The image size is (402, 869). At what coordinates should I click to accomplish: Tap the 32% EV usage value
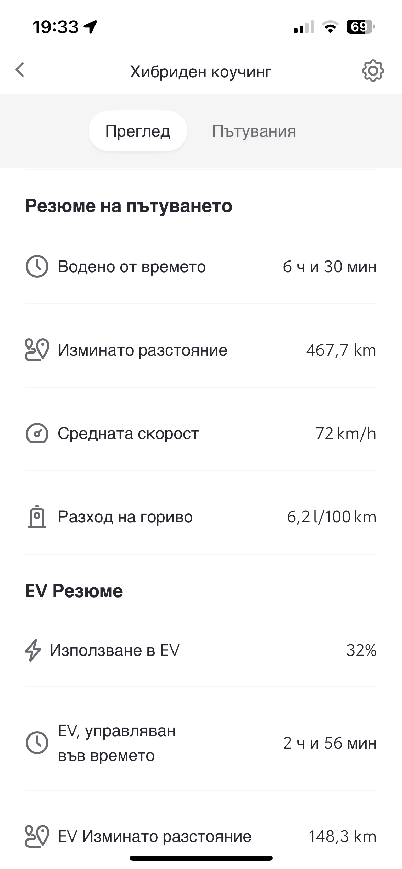pos(361,650)
